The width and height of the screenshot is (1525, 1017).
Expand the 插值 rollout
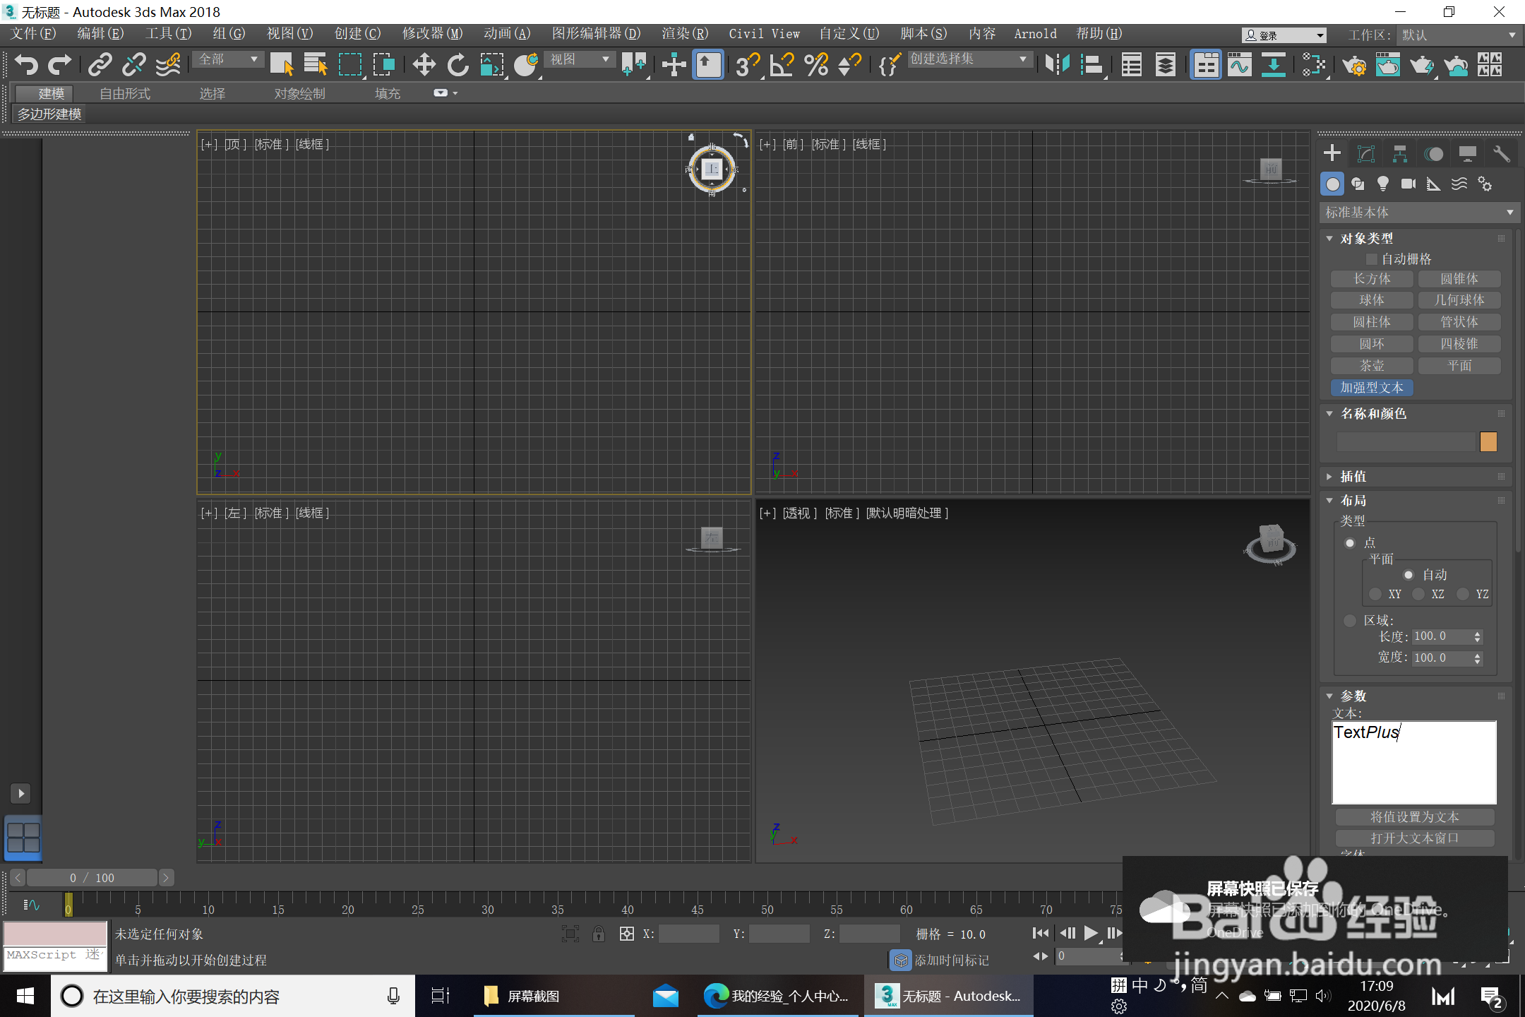[1353, 477]
